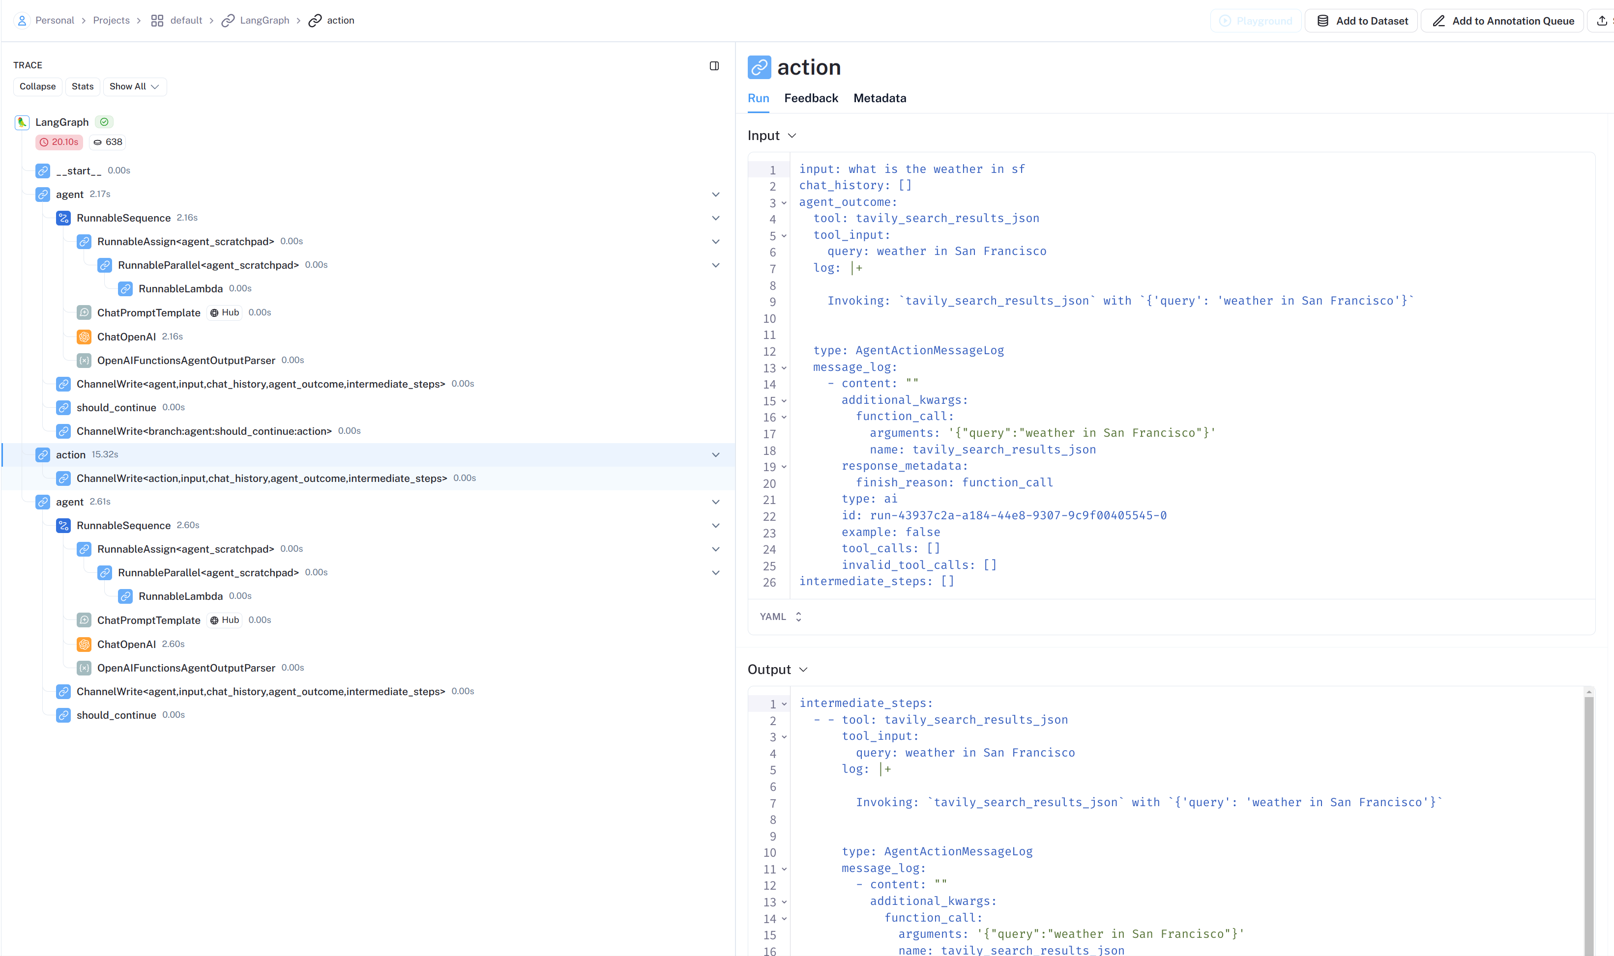Screen dimensions: 1614x956
Task: Fold message_log block in Input code
Action: [x=785, y=368]
